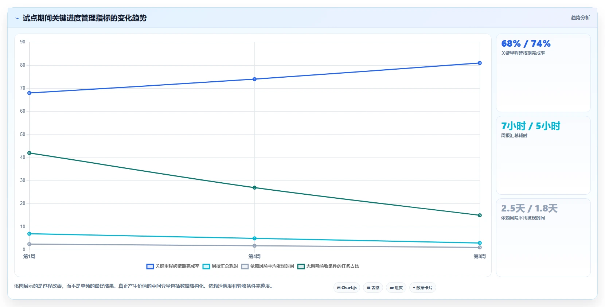Toggle 无明确验收条件的任务占比 legend swatch

pos(301,267)
